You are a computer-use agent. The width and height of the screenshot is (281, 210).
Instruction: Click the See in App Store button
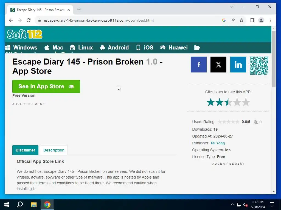coord(46,86)
